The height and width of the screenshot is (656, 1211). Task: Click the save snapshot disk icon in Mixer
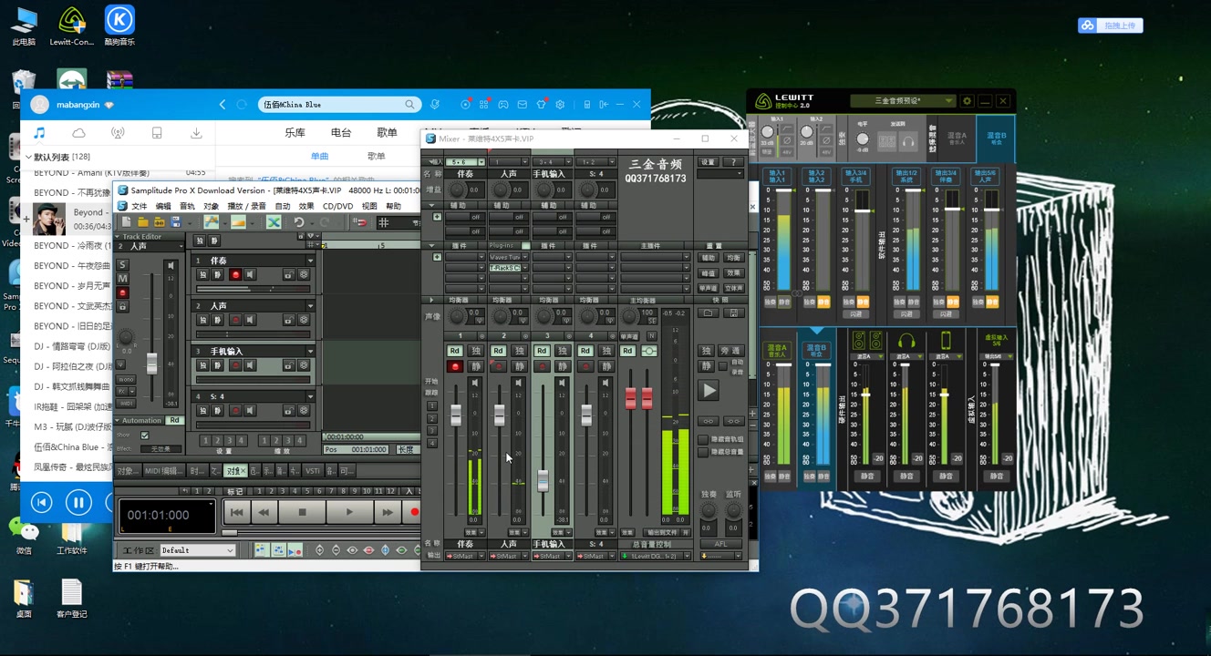pos(733,313)
